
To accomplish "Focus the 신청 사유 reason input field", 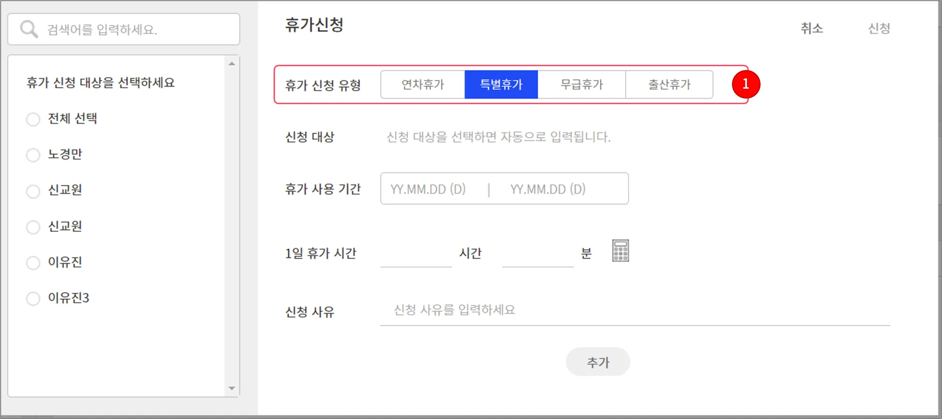I will (635, 310).
